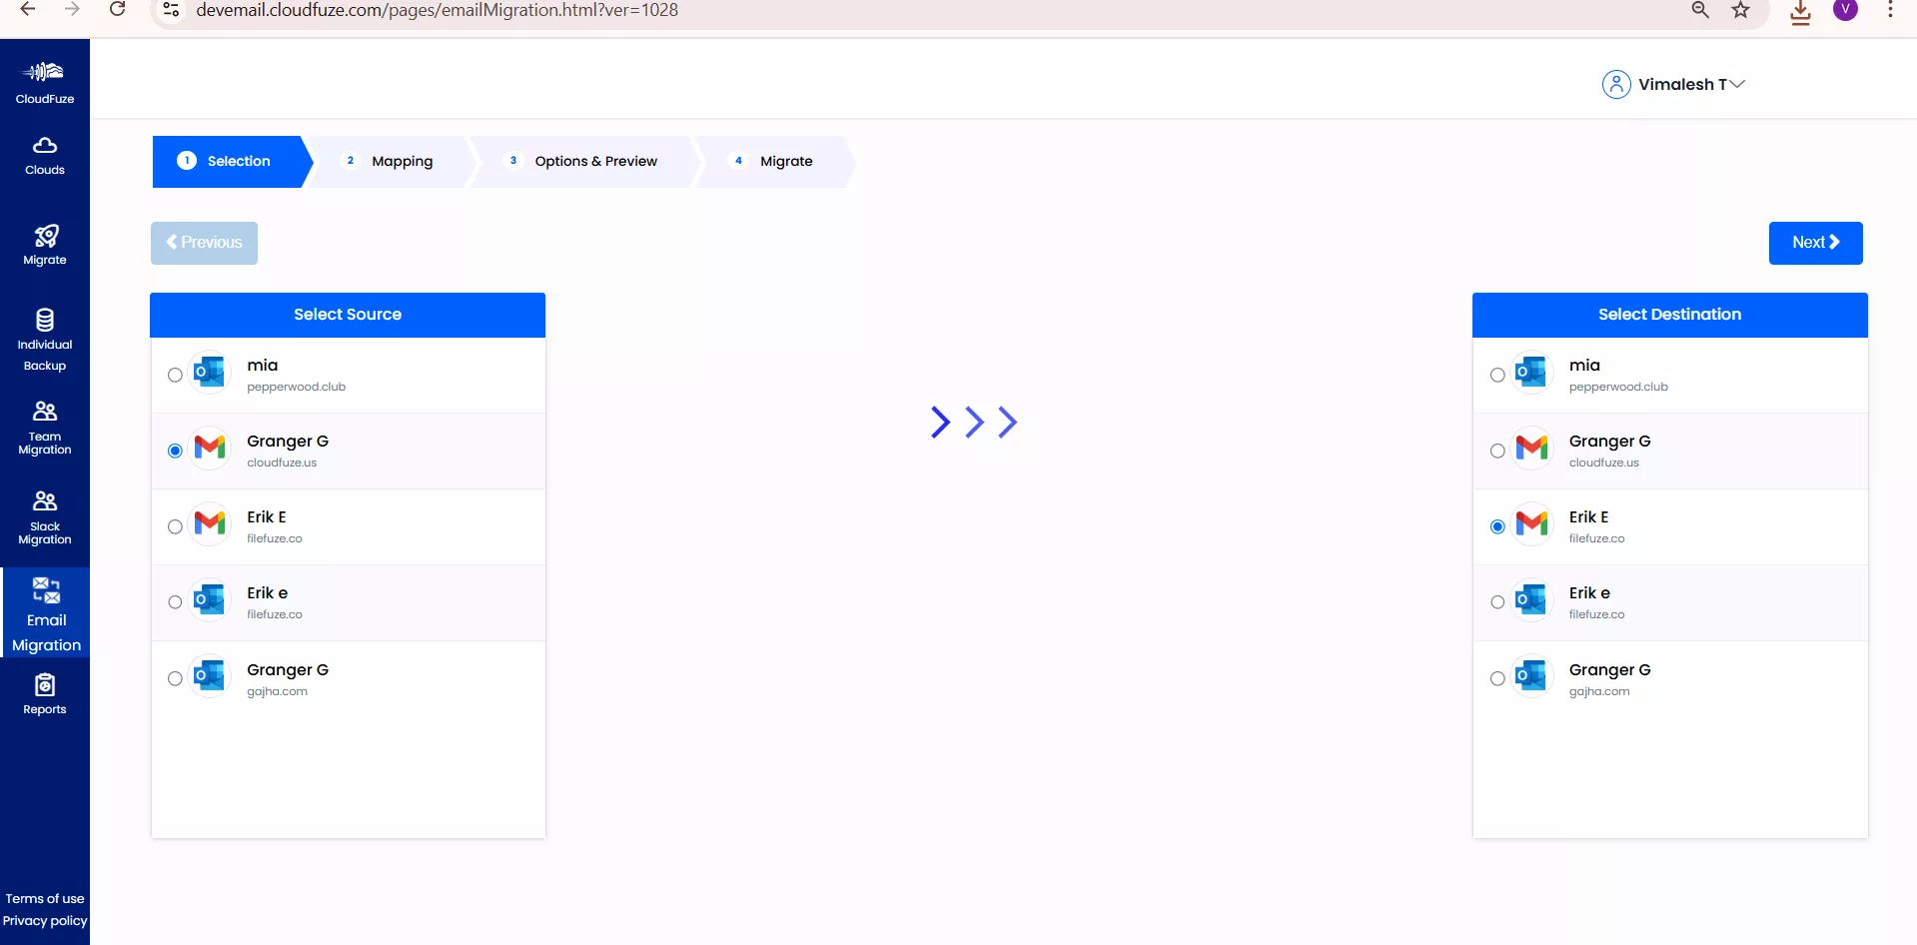
Task: Select destination Granger G cloudfuze.us radio
Action: (x=1497, y=452)
